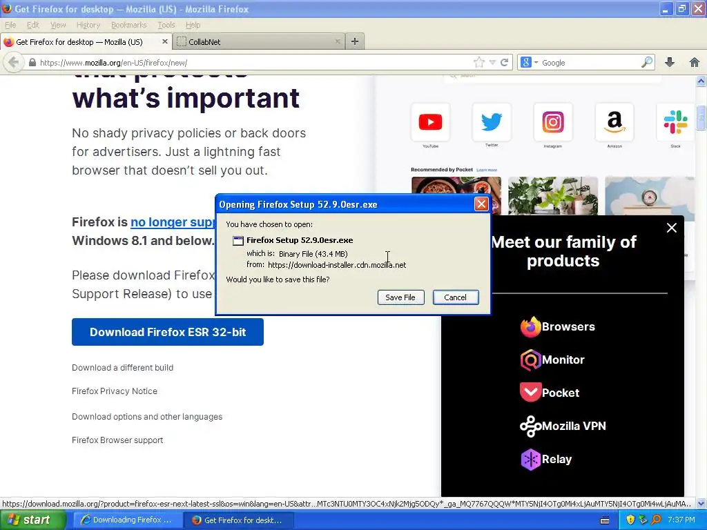Open the URL history dropdown arrow
Screen dimensions: 707x530
coord(493,63)
